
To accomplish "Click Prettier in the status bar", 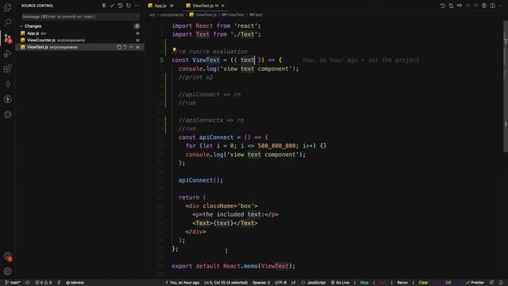I will point(475,283).
